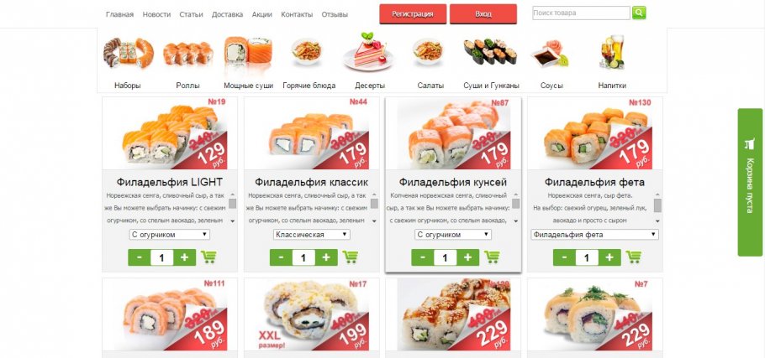
Task: Open the Наборы sushi sets category icon
Action: point(128,53)
